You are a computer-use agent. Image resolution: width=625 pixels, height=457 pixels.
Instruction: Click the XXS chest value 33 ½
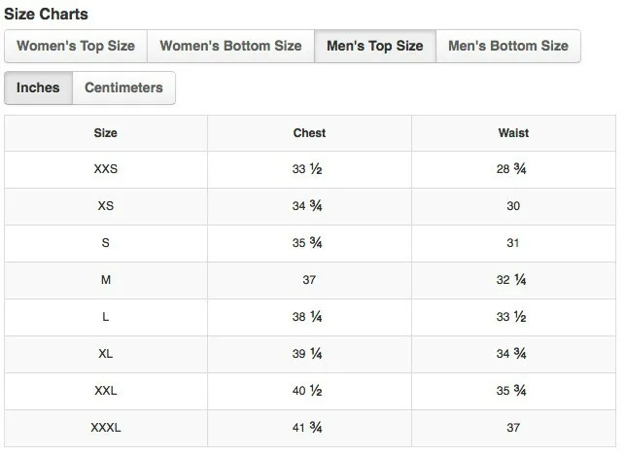click(x=307, y=169)
